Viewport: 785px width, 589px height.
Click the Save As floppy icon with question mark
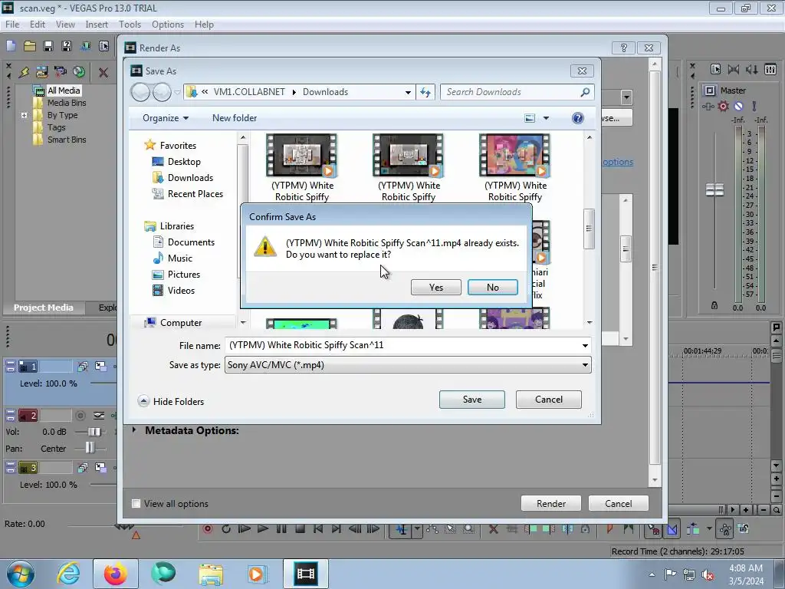tap(66, 46)
